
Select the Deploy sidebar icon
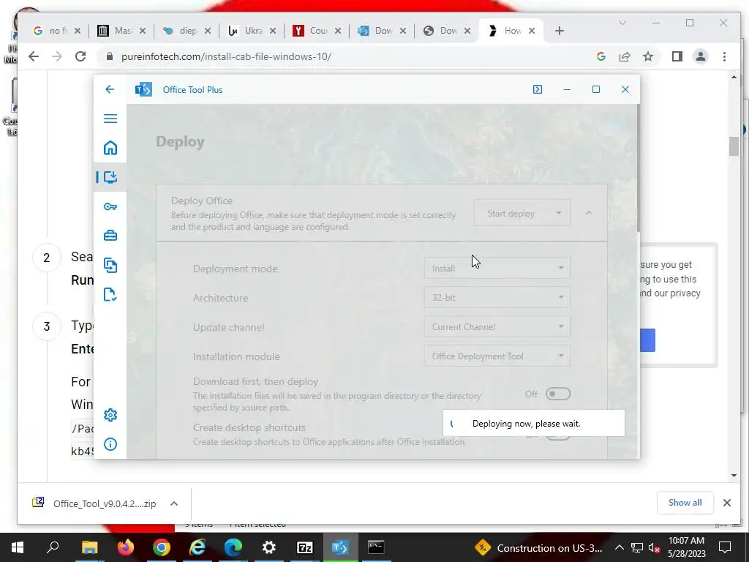(x=110, y=177)
